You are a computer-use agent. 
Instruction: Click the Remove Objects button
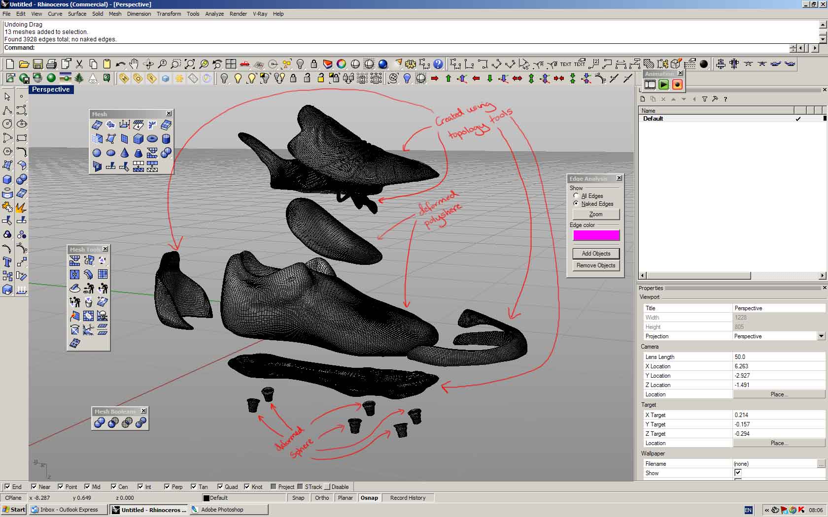pos(596,265)
